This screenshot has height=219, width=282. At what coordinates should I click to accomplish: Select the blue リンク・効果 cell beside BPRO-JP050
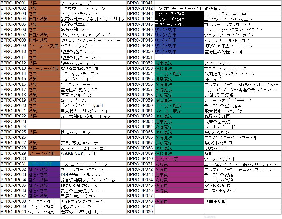click(x=179, y=51)
